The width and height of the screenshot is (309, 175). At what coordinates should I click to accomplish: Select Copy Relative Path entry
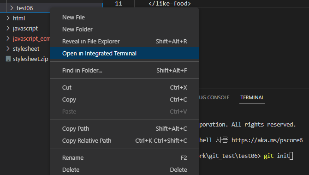pyautogui.click(x=125, y=141)
